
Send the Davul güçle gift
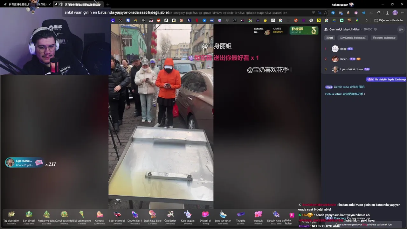tap(64, 218)
